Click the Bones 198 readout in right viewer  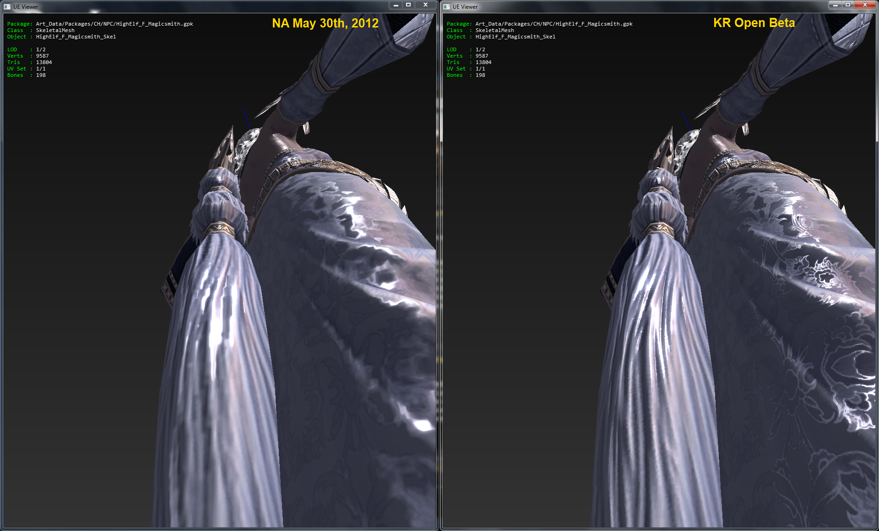480,75
